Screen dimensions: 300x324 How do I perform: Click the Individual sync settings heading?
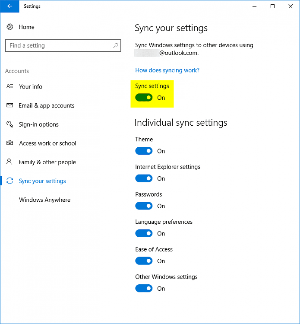pos(181,123)
